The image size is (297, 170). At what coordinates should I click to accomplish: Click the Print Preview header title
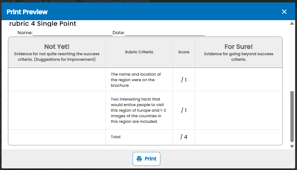coord(27,12)
